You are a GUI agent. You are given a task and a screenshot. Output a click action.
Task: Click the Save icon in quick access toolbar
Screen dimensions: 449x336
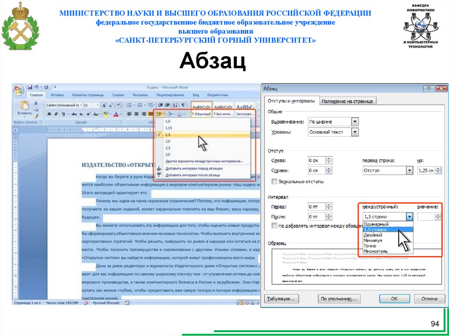(x=30, y=87)
